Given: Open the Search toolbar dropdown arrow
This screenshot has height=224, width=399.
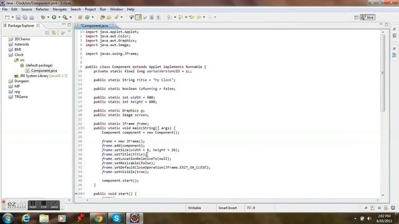Looking at the screenshot, I should point(122,17).
